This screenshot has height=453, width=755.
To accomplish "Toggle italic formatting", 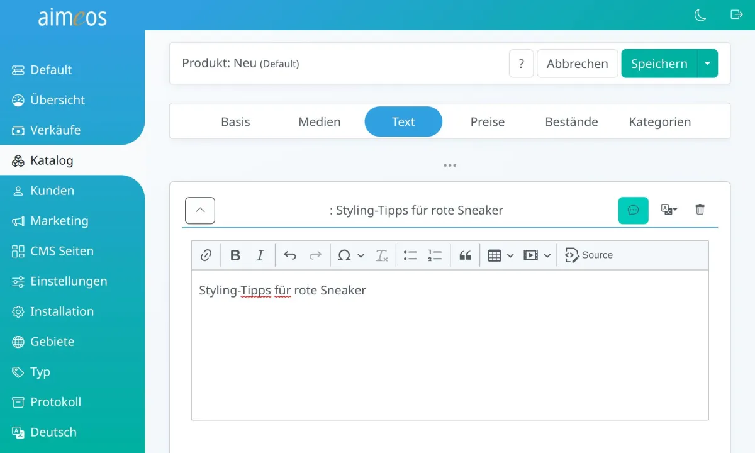I will (260, 255).
